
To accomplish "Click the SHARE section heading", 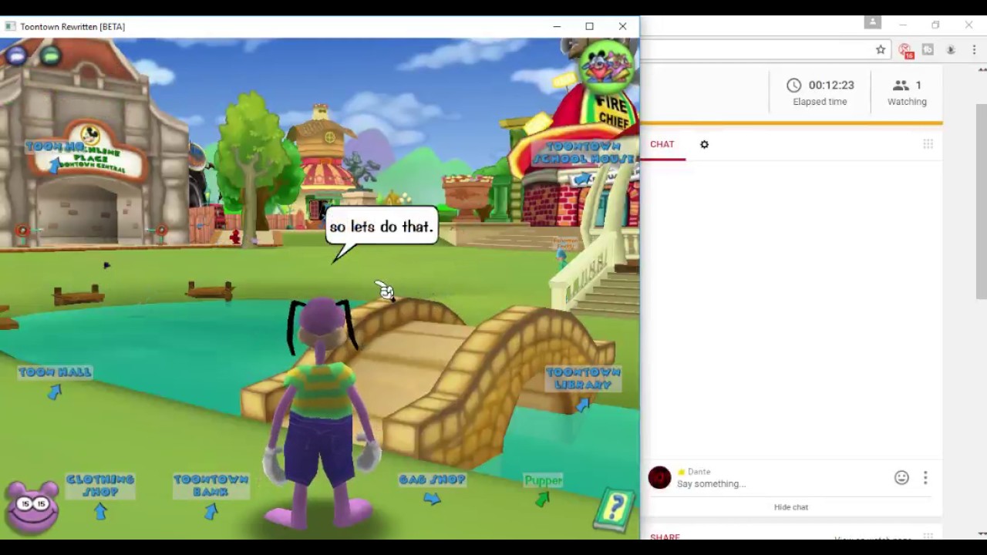I will tap(665, 536).
